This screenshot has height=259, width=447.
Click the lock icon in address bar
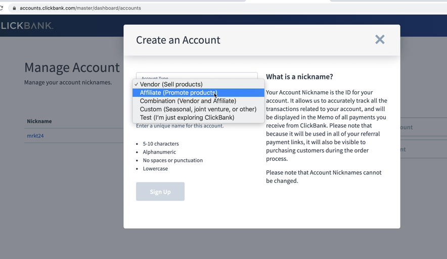click(14, 8)
